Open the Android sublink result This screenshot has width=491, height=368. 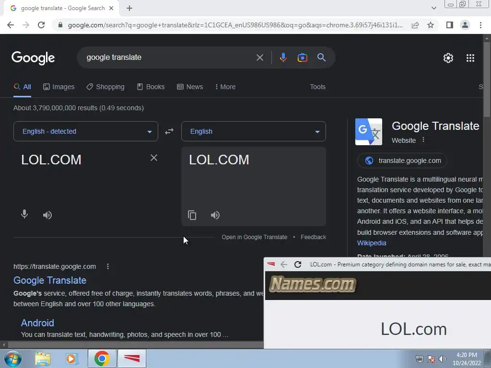tap(37, 322)
